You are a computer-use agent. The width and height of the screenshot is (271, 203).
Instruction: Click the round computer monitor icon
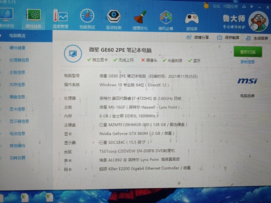(73, 54)
